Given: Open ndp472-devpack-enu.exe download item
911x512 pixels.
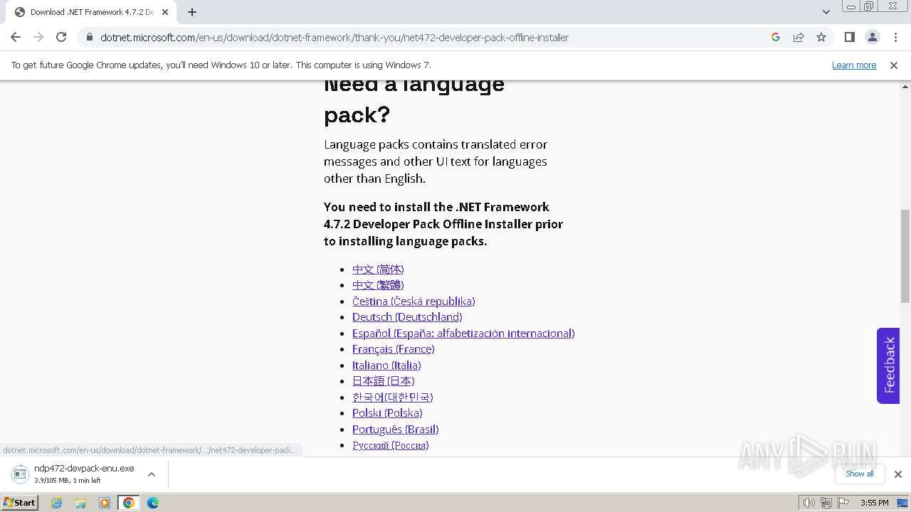Looking at the screenshot, I should (84, 474).
